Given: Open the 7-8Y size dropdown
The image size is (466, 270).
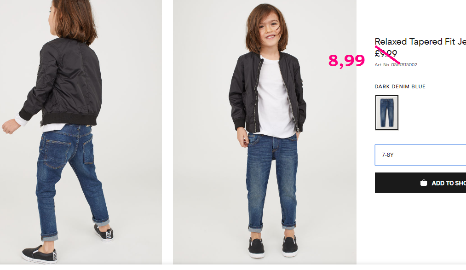Looking at the screenshot, I should pyautogui.click(x=420, y=155).
